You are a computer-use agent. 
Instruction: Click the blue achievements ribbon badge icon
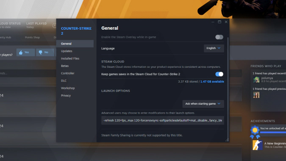[x=255, y=132]
